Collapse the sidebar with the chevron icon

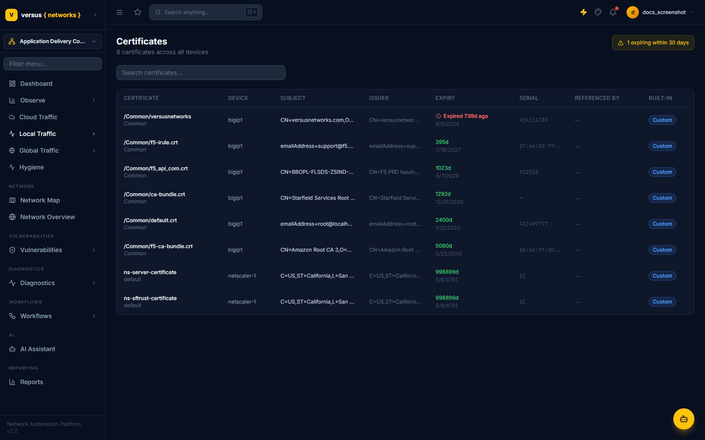click(x=95, y=15)
